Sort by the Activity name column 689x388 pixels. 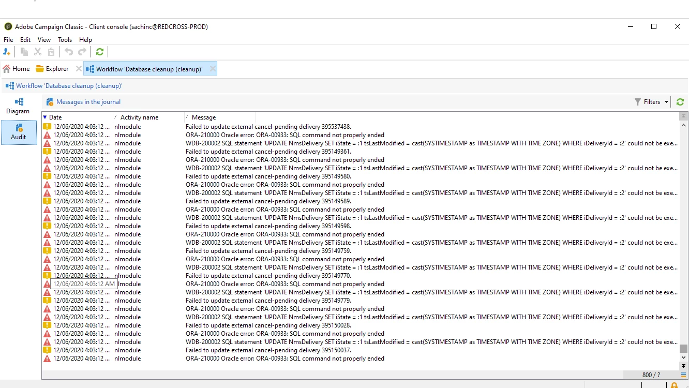(149, 117)
